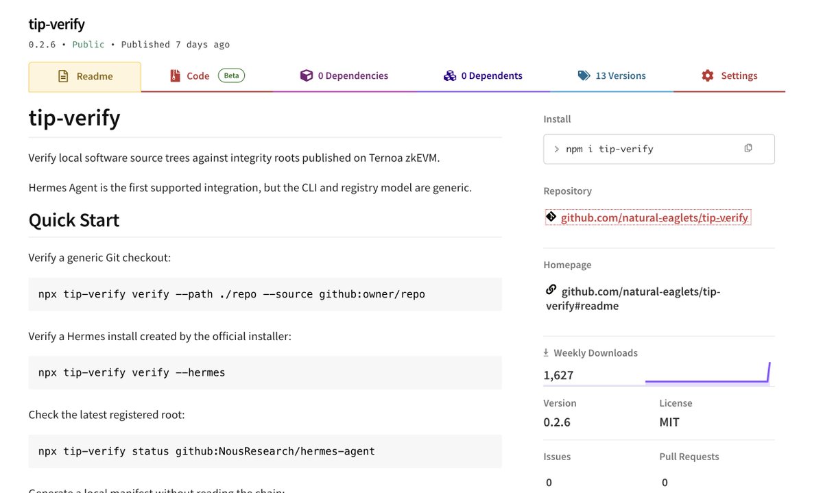Click the weekly downloads sparkline chart
The height and width of the screenshot is (493, 823).
pyautogui.click(x=708, y=372)
